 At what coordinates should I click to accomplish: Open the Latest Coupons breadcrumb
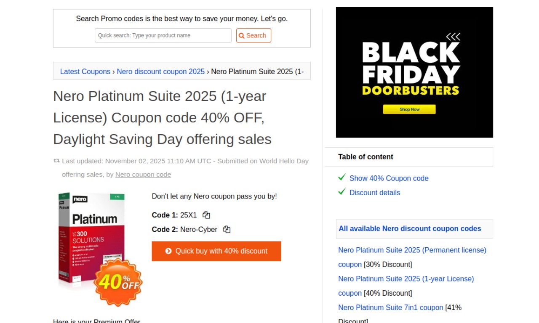(85, 71)
